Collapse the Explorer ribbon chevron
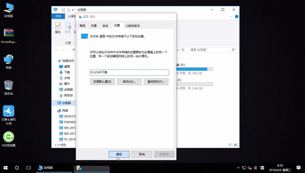 [231, 16]
